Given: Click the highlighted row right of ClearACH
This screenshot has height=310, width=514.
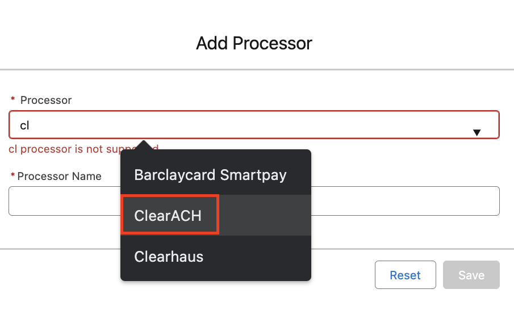Looking at the screenshot, I should (x=264, y=215).
